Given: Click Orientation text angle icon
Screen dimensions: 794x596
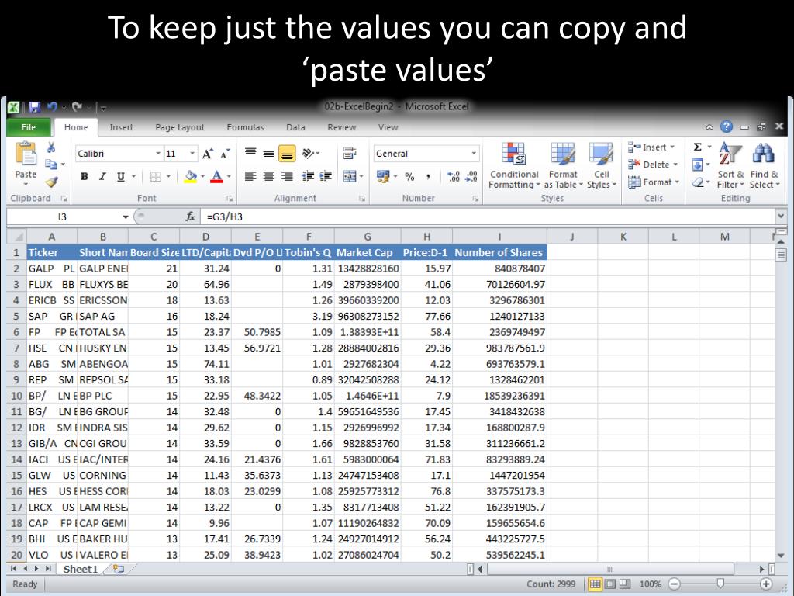Looking at the screenshot, I should pyautogui.click(x=309, y=153).
